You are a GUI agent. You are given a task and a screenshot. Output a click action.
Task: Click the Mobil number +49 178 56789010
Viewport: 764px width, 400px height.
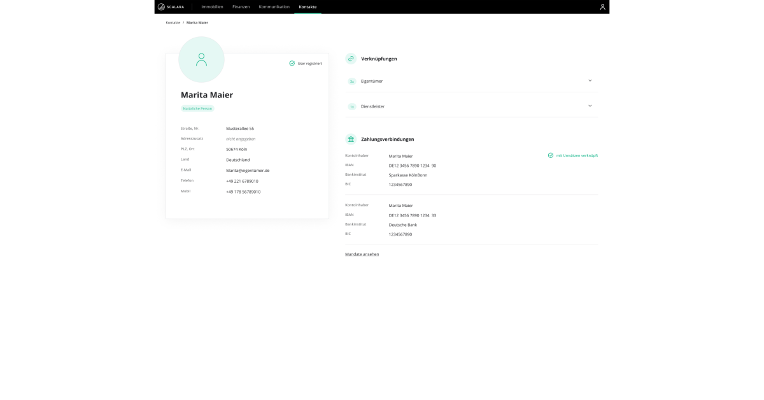[243, 192]
